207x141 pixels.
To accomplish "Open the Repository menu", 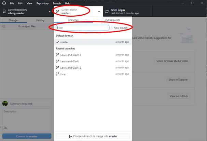I will coord(42,3).
